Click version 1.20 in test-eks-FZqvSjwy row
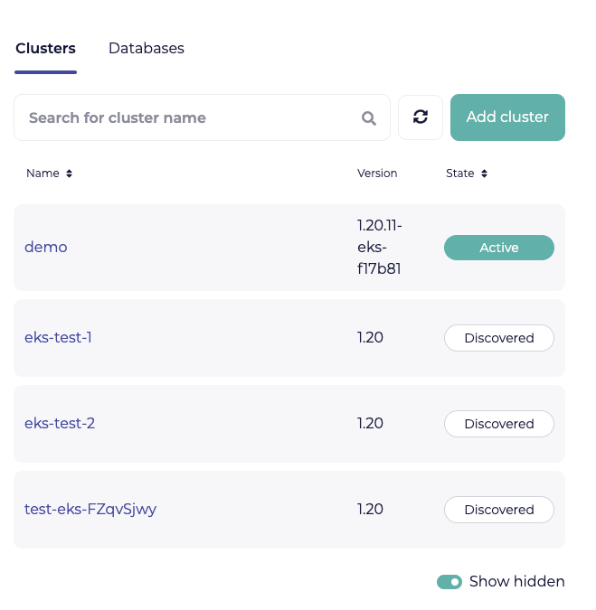Viewport: 596px width, 610px height. pos(370,510)
